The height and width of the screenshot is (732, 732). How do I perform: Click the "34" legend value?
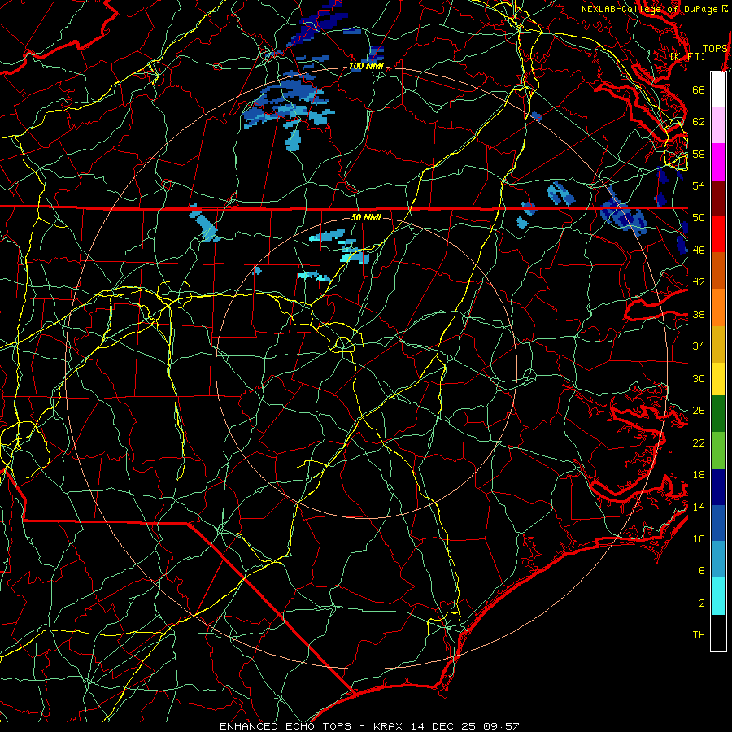[699, 346]
